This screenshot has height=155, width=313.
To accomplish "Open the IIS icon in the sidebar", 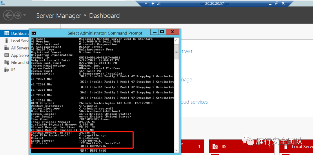I will point(7,70).
